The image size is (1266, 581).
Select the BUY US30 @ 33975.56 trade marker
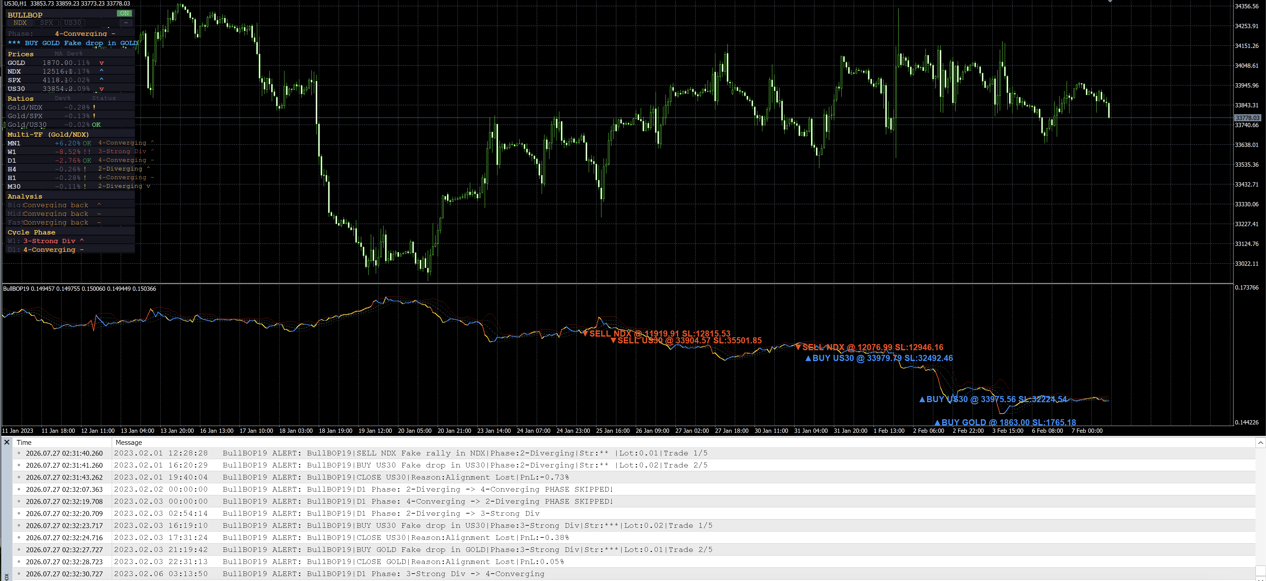pos(993,399)
